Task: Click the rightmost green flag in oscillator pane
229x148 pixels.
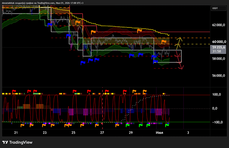Action: (x=167, y=125)
